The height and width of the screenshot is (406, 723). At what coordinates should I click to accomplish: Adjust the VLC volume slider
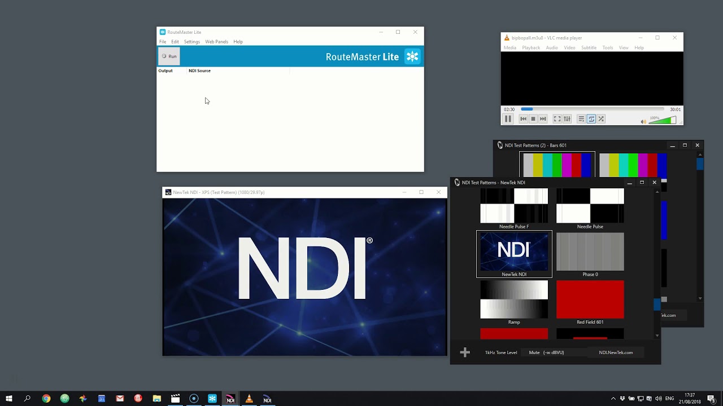[663, 121]
